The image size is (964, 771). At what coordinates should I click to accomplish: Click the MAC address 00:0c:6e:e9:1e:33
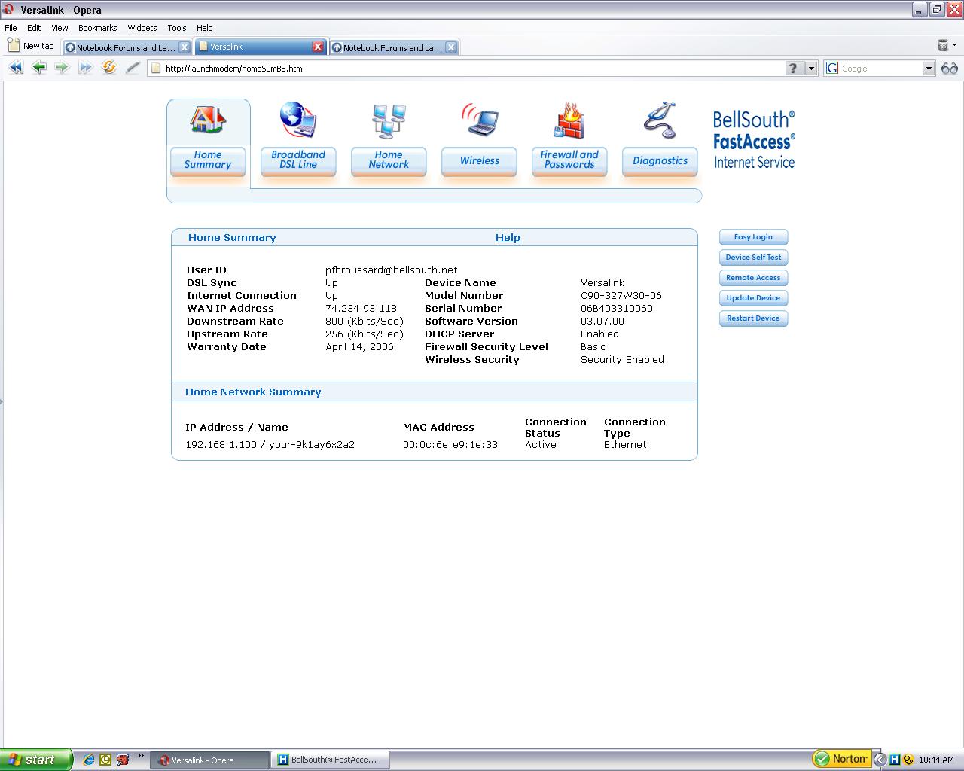point(450,445)
